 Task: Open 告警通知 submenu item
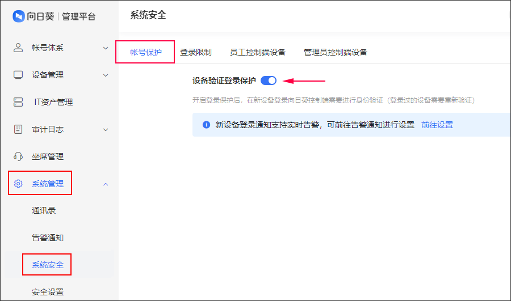(48, 238)
